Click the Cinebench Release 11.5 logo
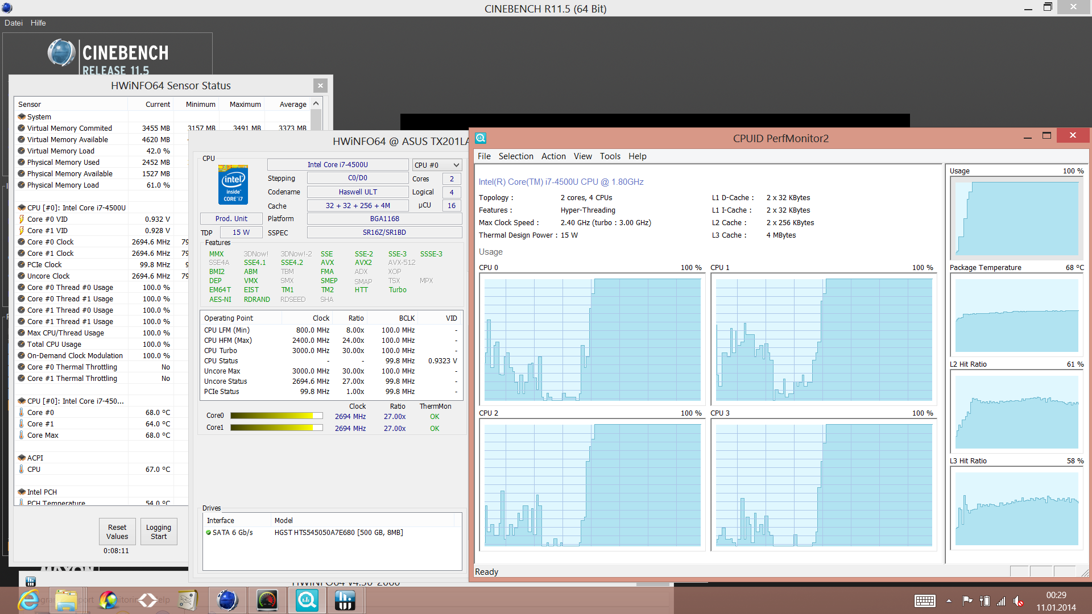The height and width of the screenshot is (614, 1092). coord(108,57)
